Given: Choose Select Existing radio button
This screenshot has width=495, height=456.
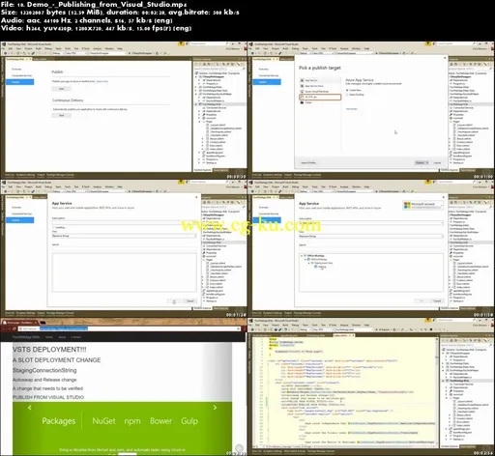Looking at the screenshot, I should 347,95.
